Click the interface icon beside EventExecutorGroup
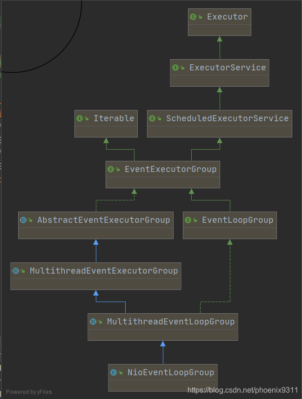Viewport: 302px width, 399px height. pyautogui.click(x=111, y=169)
